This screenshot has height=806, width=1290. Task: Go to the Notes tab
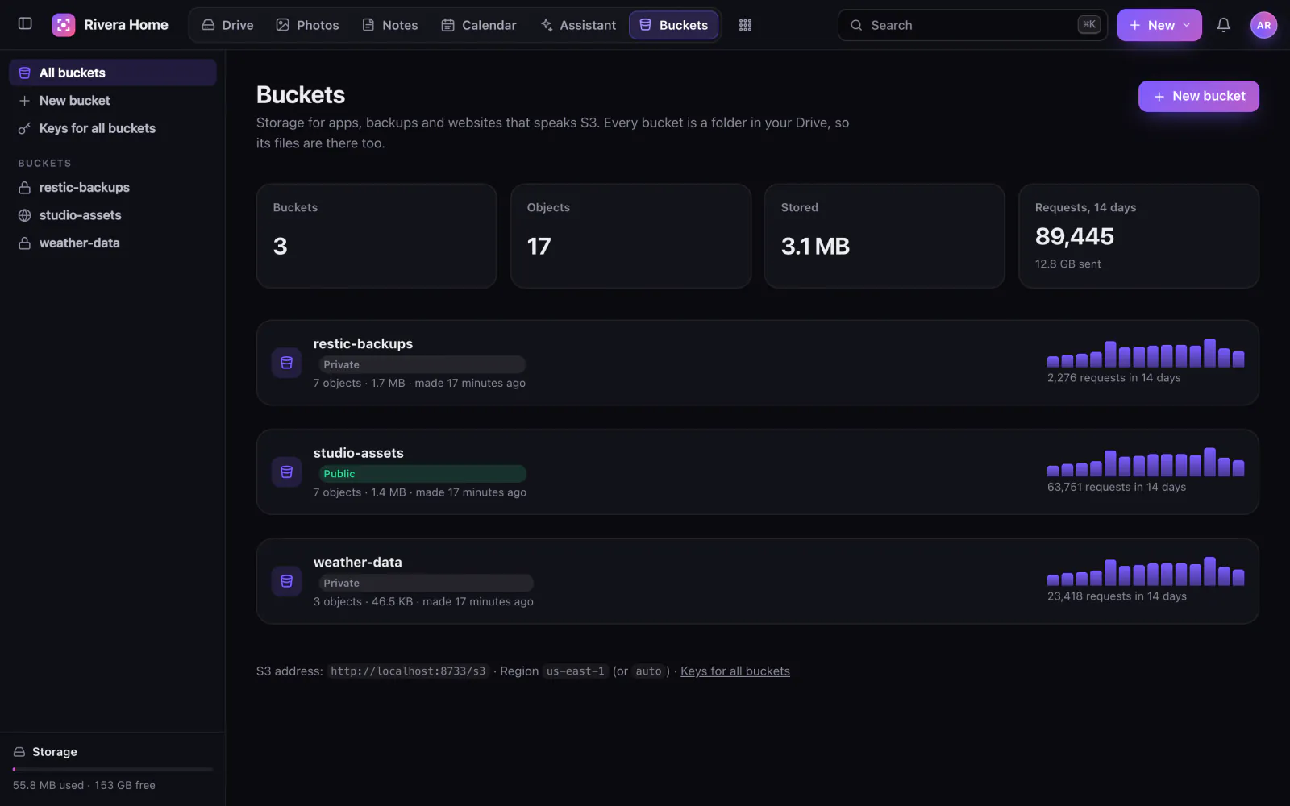pos(390,25)
